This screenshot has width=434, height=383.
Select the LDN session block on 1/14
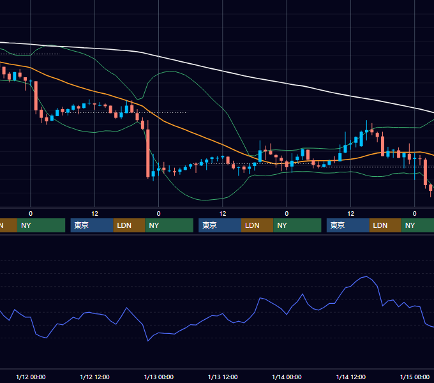pos(385,225)
